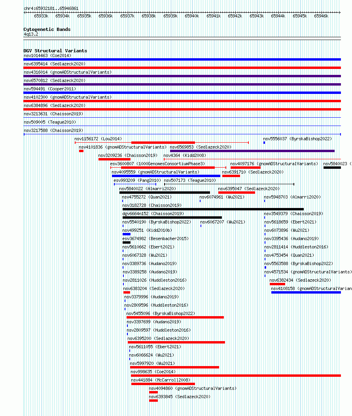352x416 pixels.
Task: Open nsv5540190 (ByrskaBishop2022) variant
Action: click(157, 222)
